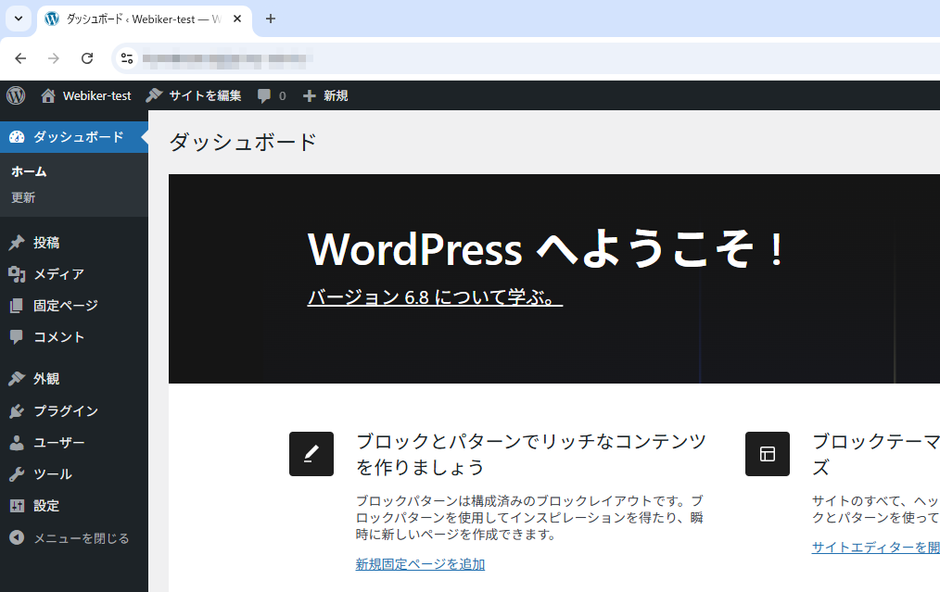Click the person icon for ユーザー

click(17, 443)
